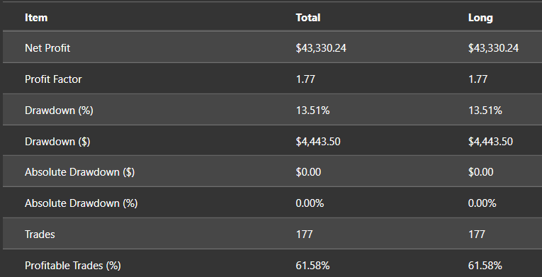Image resolution: width=542 pixels, height=277 pixels.
Task: Click the Total drawdown value 13.51%
Action: pyautogui.click(x=312, y=111)
